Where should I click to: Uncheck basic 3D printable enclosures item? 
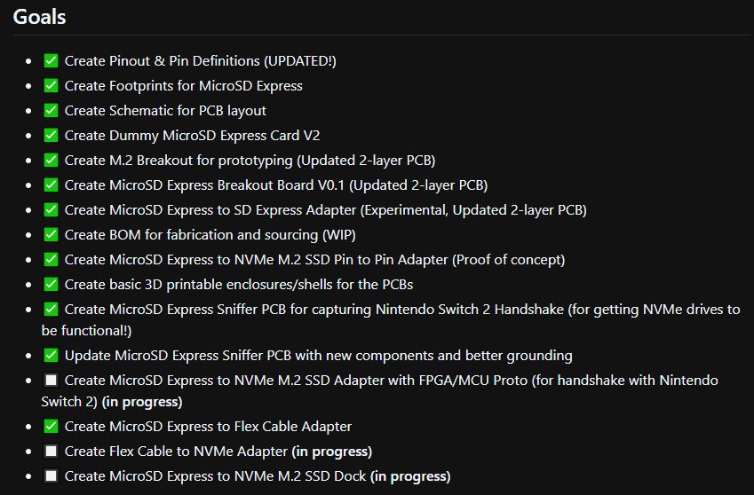[x=51, y=285]
